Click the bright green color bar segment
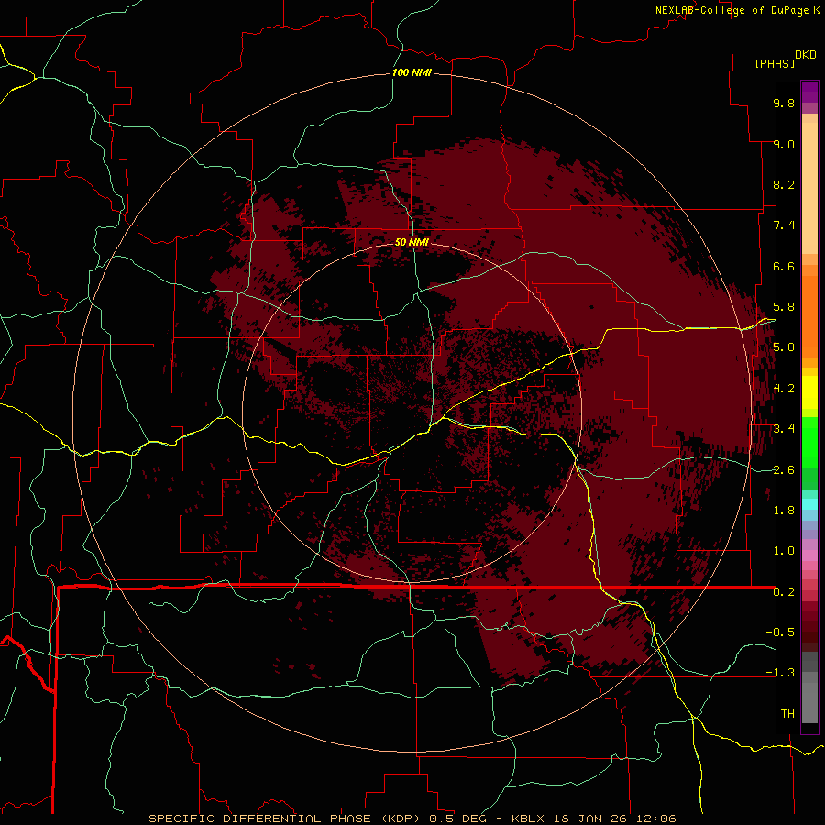The height and width of the screenshot is (825, 825). 809,442
